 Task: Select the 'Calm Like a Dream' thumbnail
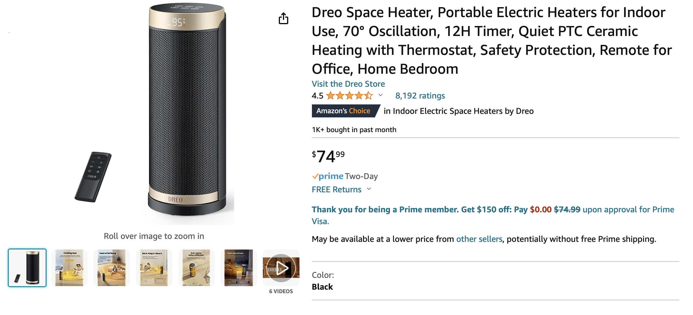click(239, 268)
